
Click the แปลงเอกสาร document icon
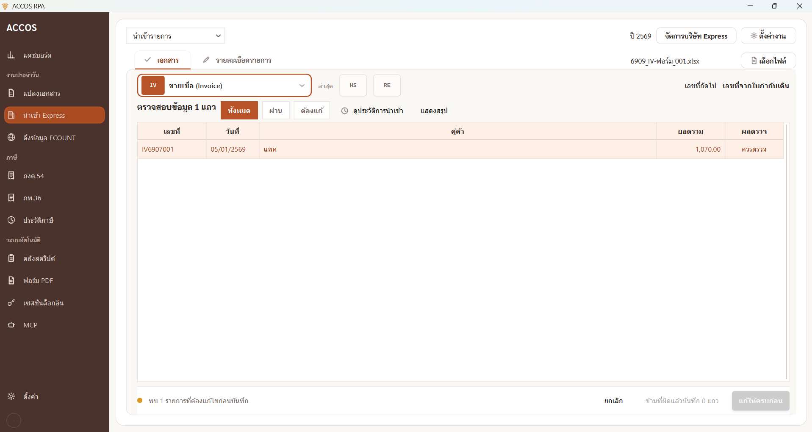pos(11,93)
